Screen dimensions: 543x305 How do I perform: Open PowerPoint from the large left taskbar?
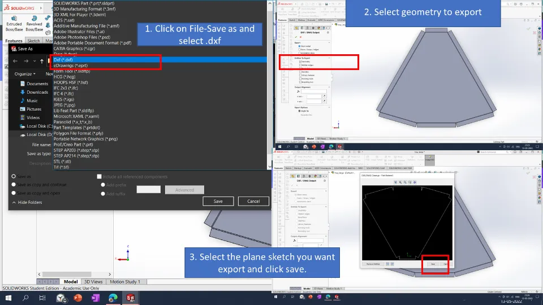pyautogui.click(x=78, y=298)
